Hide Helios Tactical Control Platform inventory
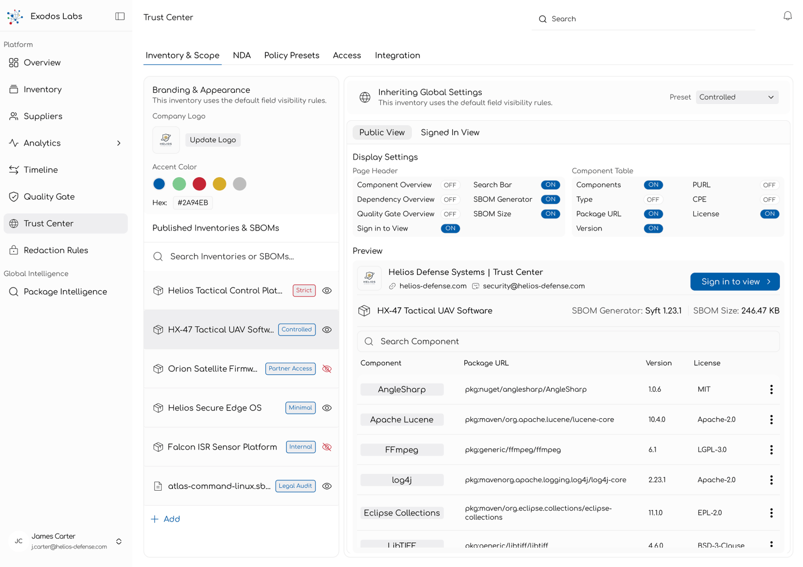The width and height of the screenshot is (803, 567). pyautogui.click(x=327, y=291)
